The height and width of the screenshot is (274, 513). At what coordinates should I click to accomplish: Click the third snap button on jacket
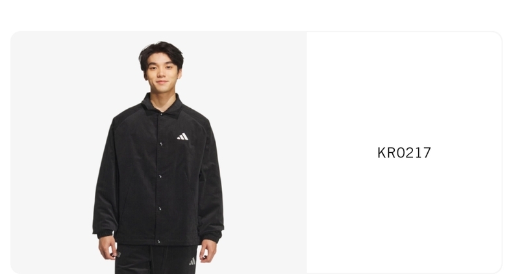tap(160, 209)
